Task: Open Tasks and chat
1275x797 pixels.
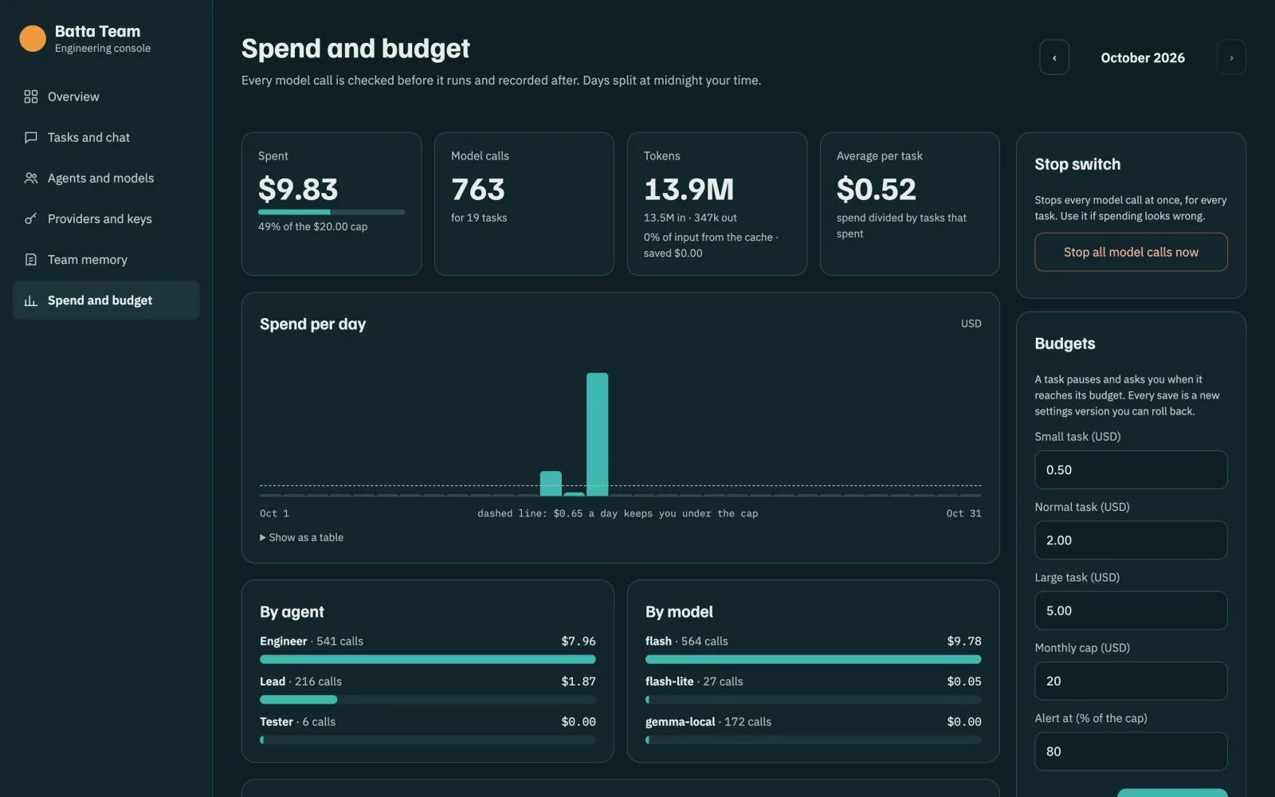Action: [106, 137]
